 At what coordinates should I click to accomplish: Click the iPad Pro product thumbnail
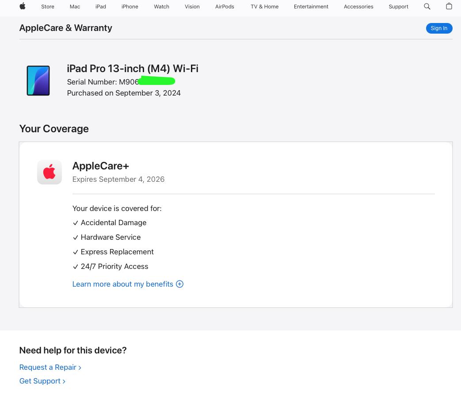click(38, 81)
